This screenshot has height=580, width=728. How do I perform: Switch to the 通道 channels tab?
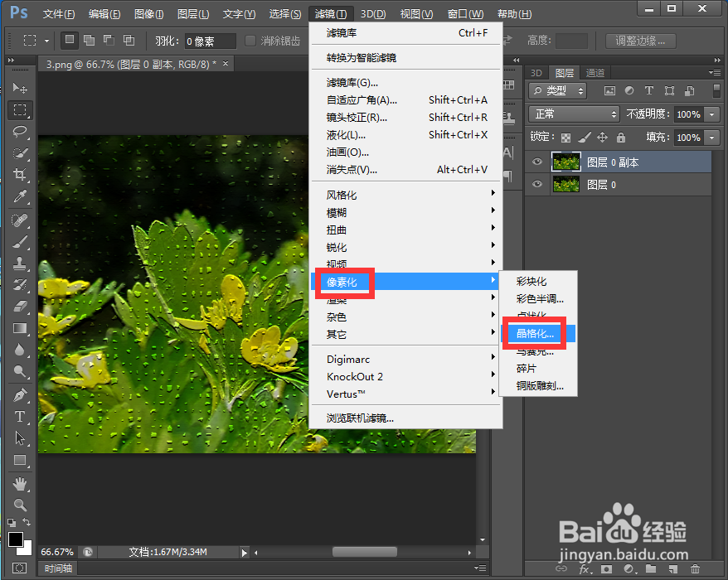(595, 72)
